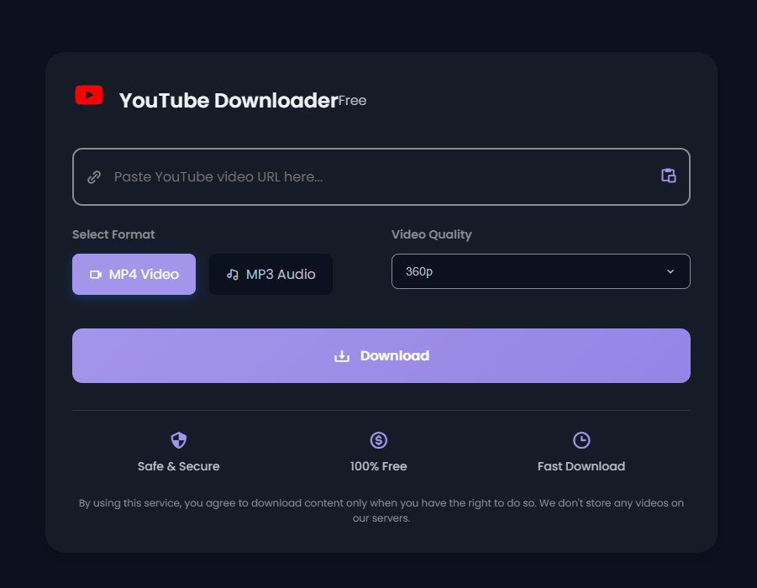Click the YouTube logo icon

click(88, 95)
